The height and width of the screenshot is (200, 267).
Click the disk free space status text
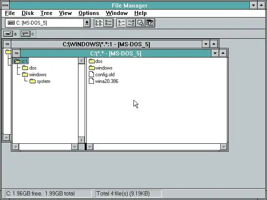point(40,193)
